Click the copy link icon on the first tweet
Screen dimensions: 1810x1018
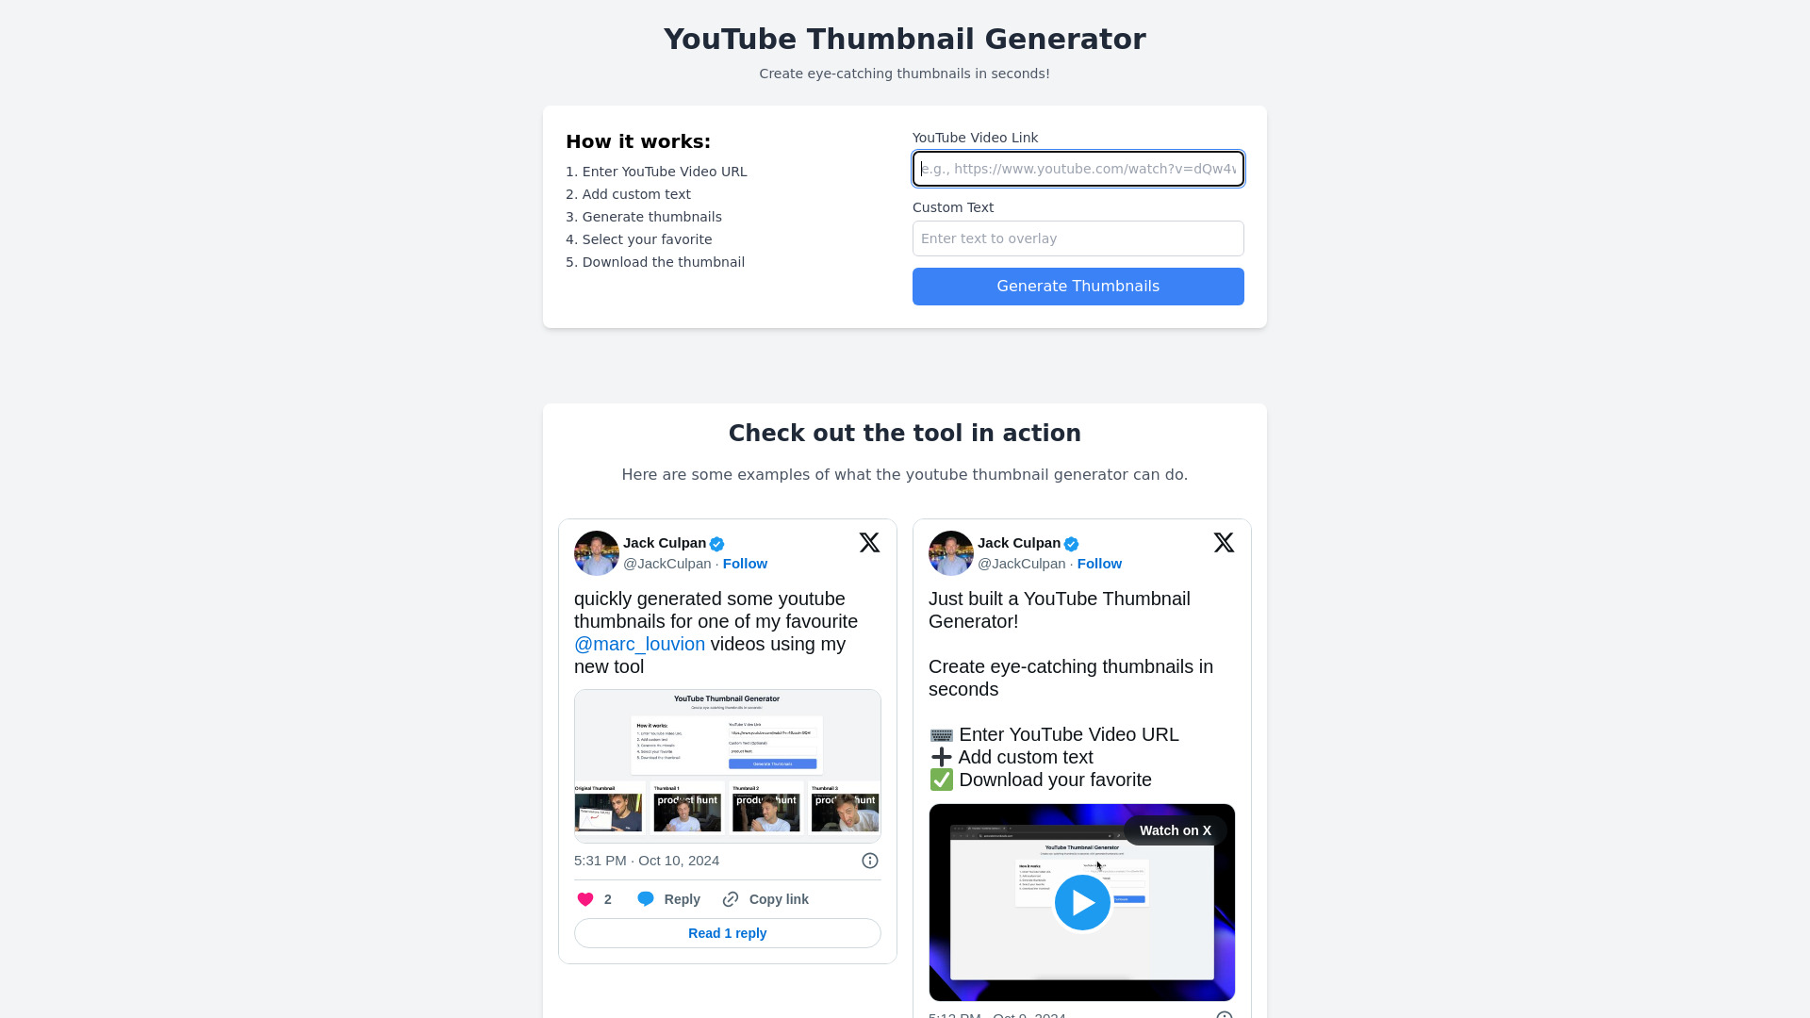click(x=731, y=898)
